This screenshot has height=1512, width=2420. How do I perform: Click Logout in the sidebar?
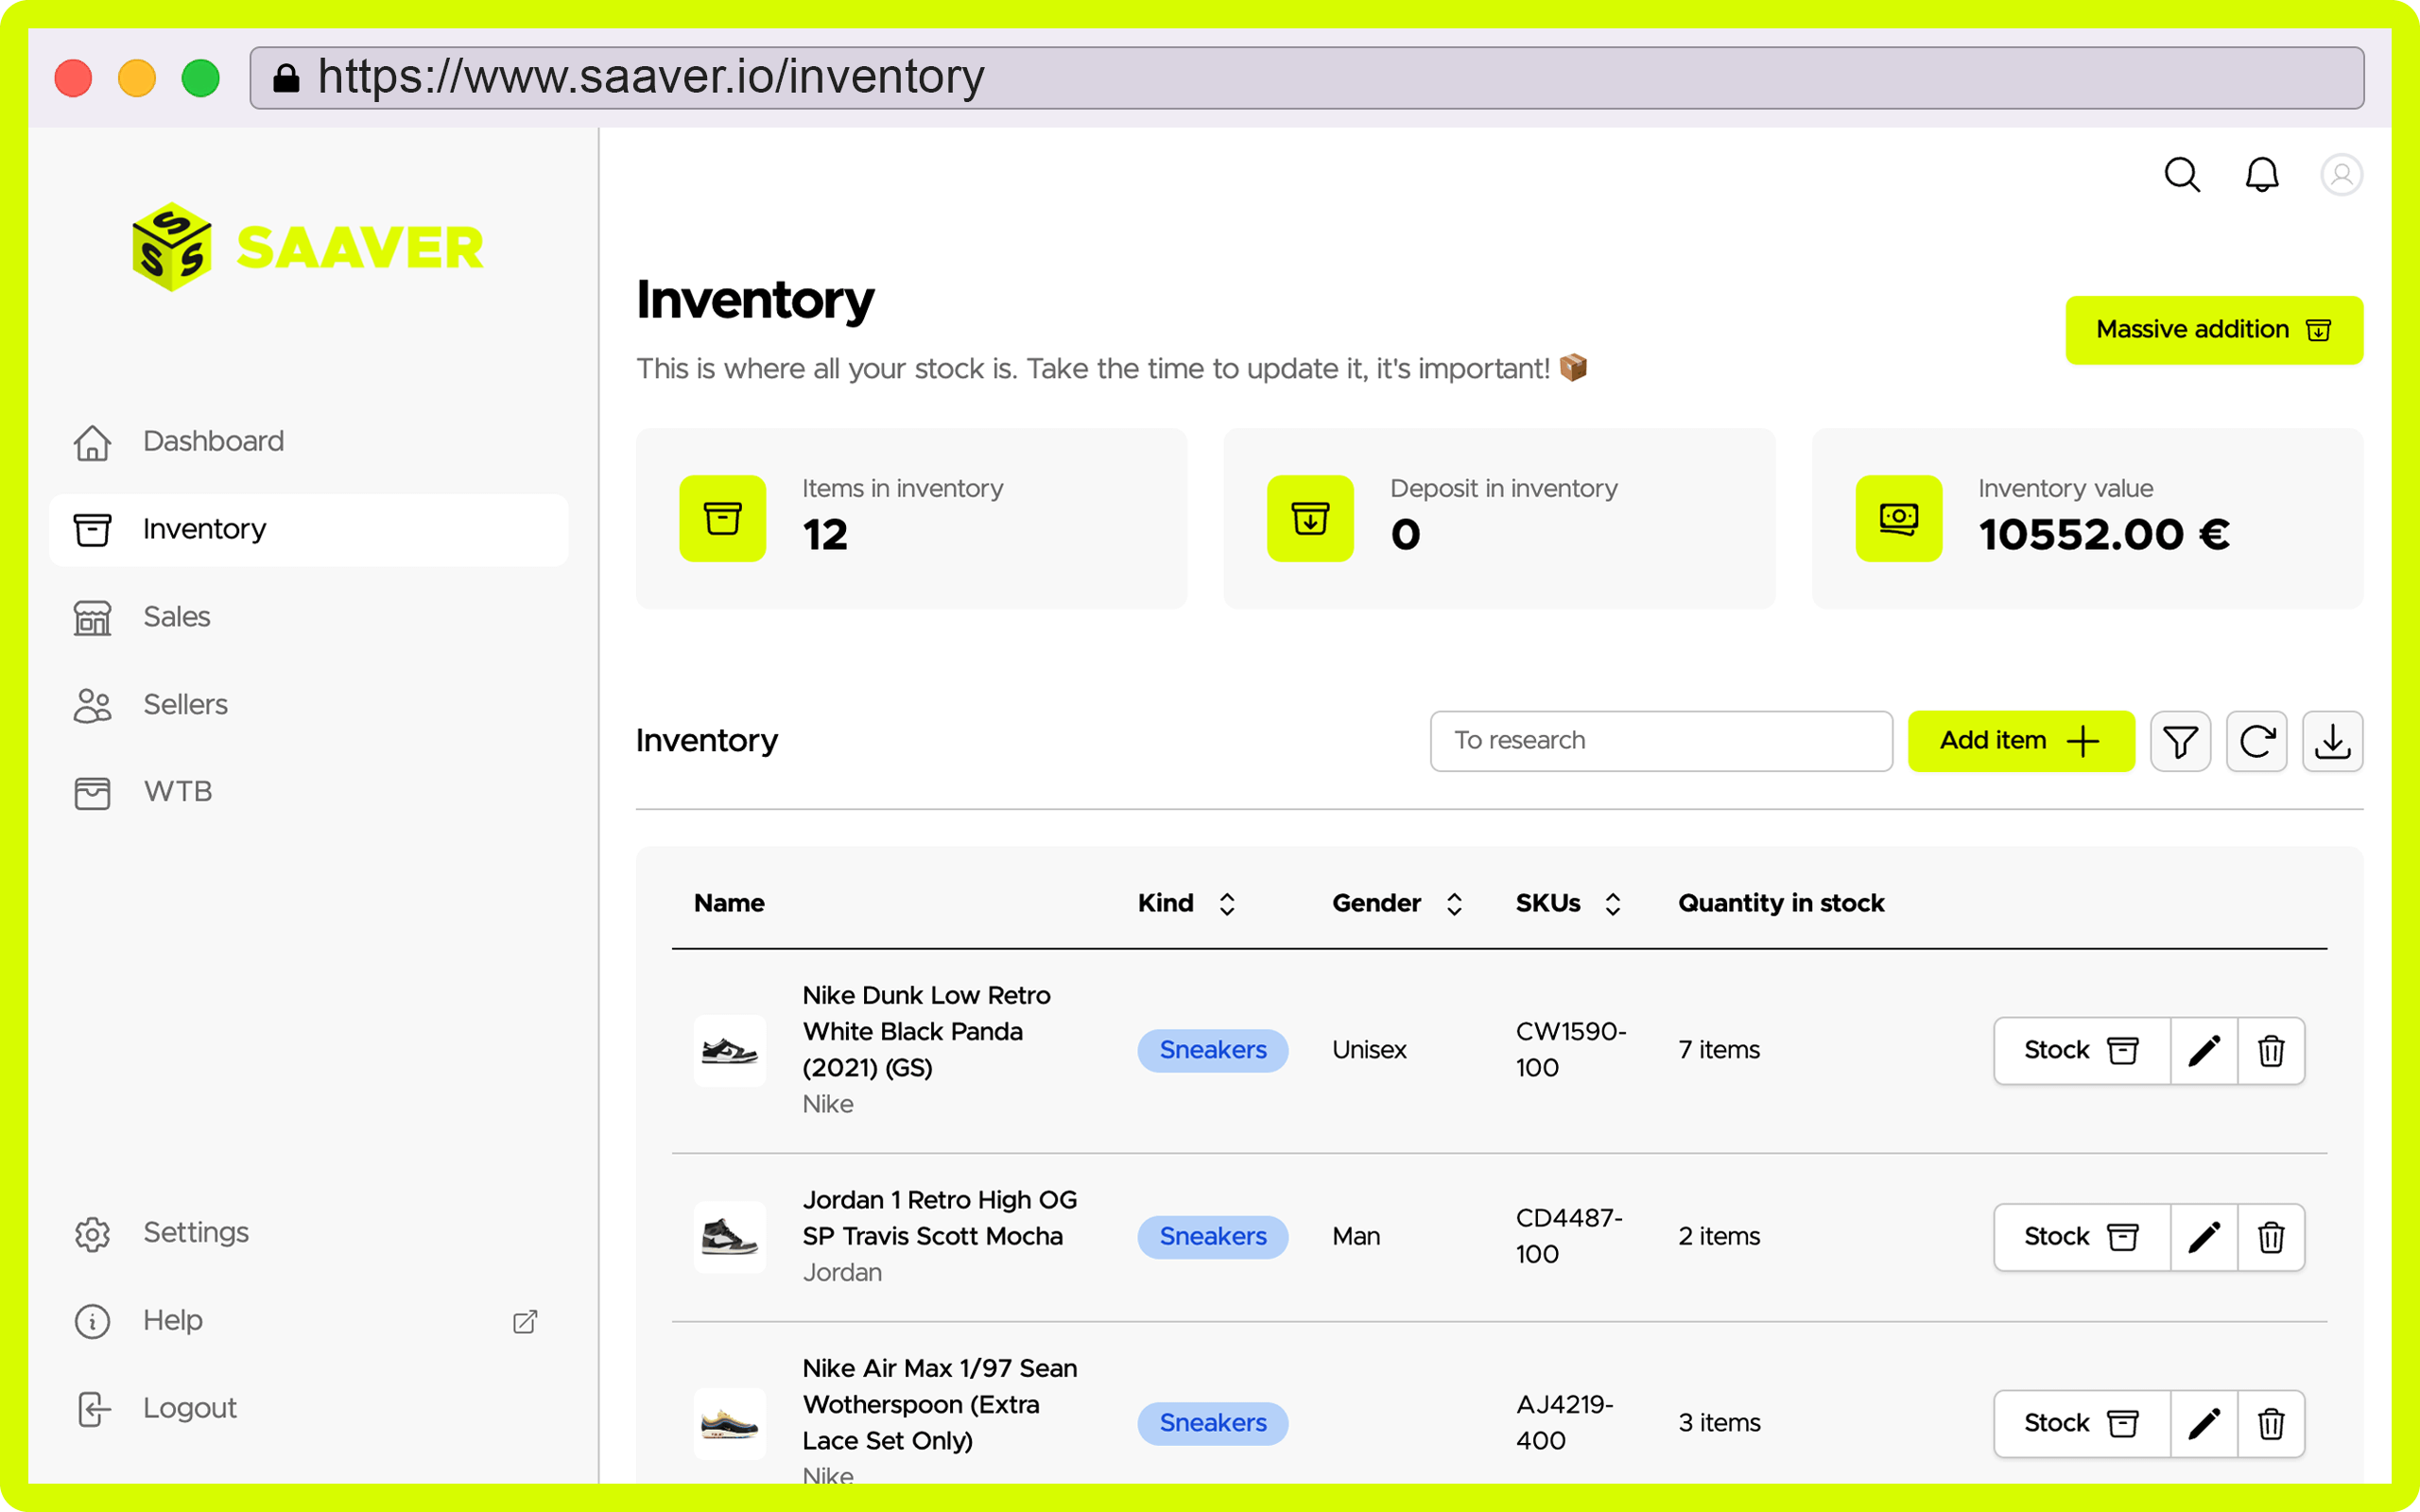pyautogui.click(x=309, y=1409)
